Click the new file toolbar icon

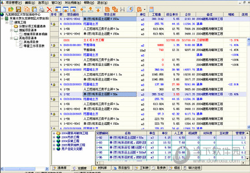3,9
